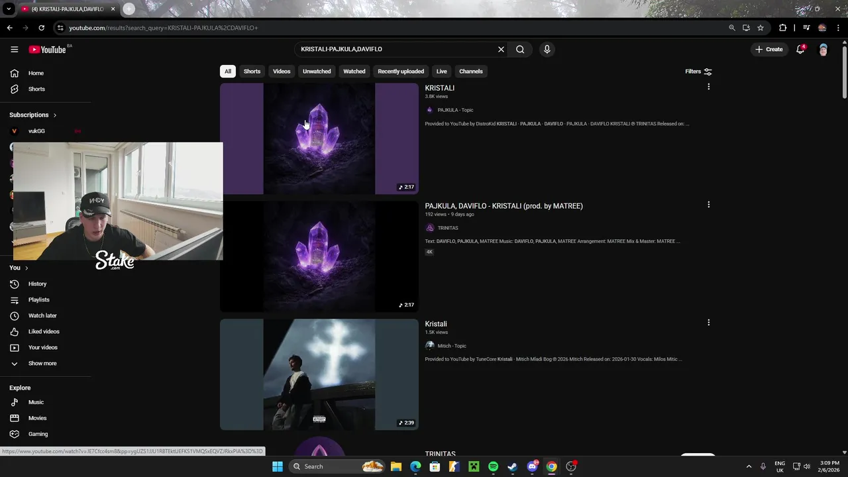Viewport: 848px width, 477px height.
Task: Go back with the browser back arrow
Action: [x=9, y=28]
